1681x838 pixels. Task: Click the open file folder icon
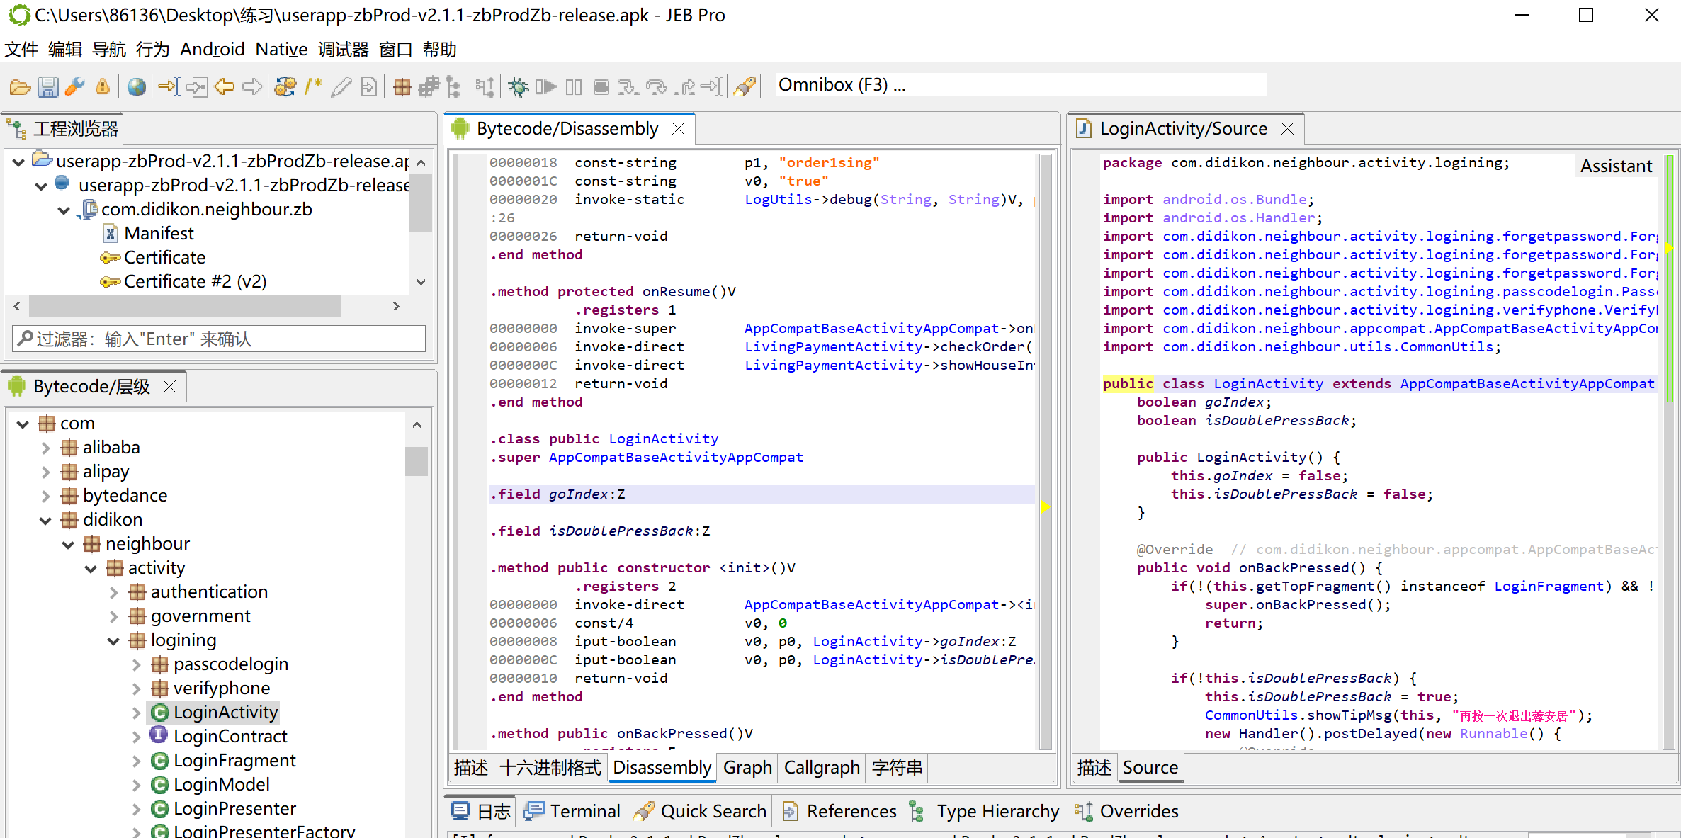point(20,86)
